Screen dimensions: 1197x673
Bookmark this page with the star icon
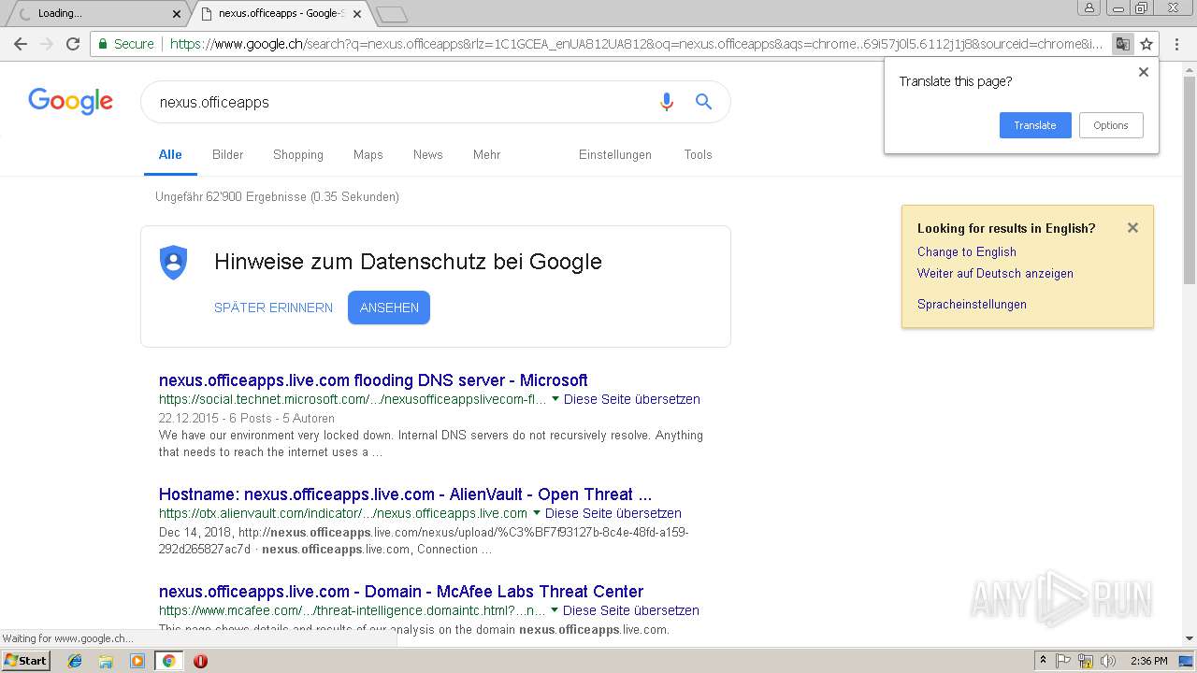click(x=1147, y=44)
